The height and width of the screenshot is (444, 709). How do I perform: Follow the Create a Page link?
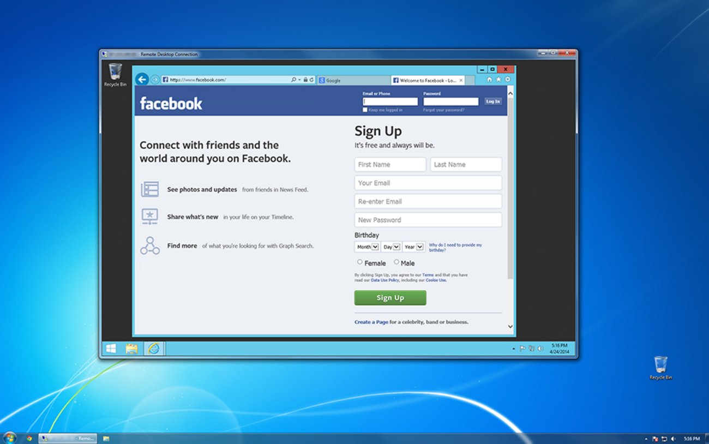[x=371, y=322]
